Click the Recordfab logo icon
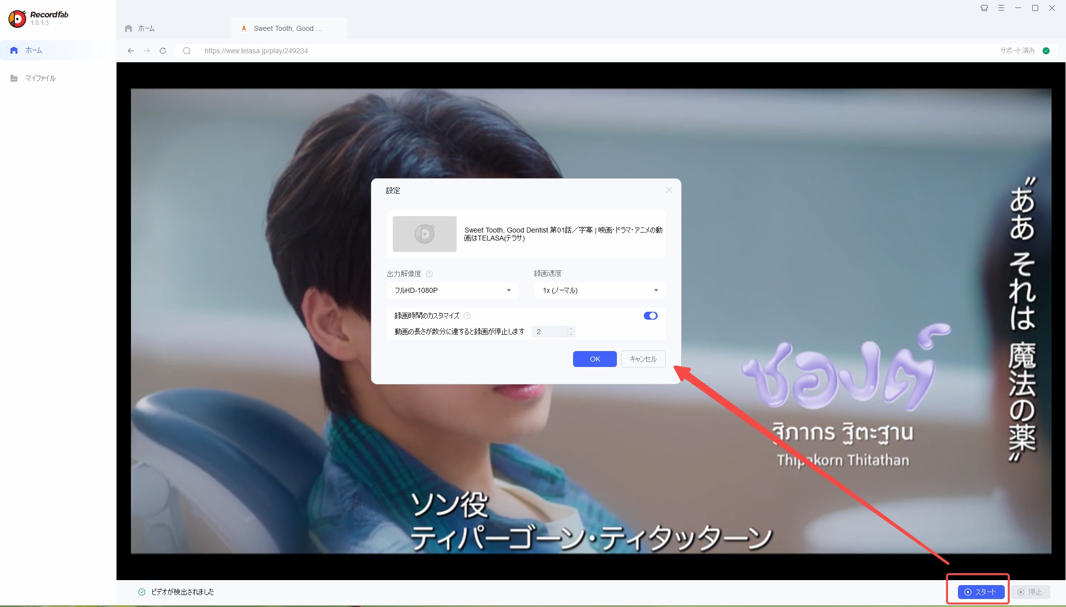Viewport: 1066px width, 607px height. (17, 18)
